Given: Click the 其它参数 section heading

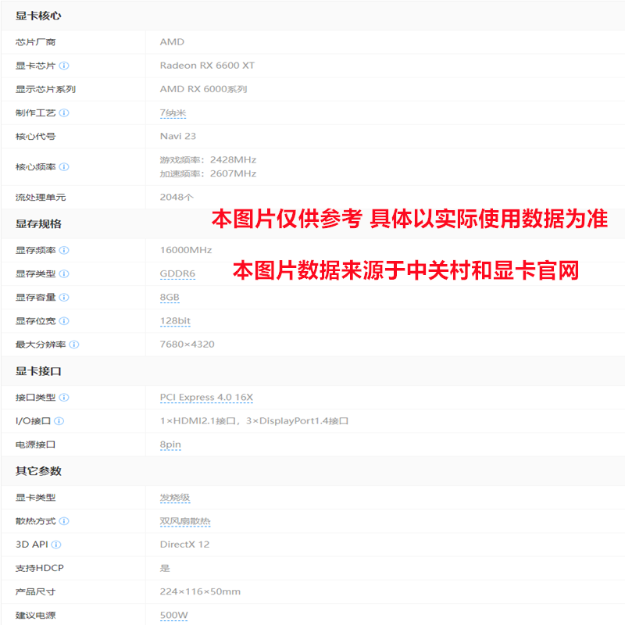Looking at the screenshot, I should click(x=38, y=471).
